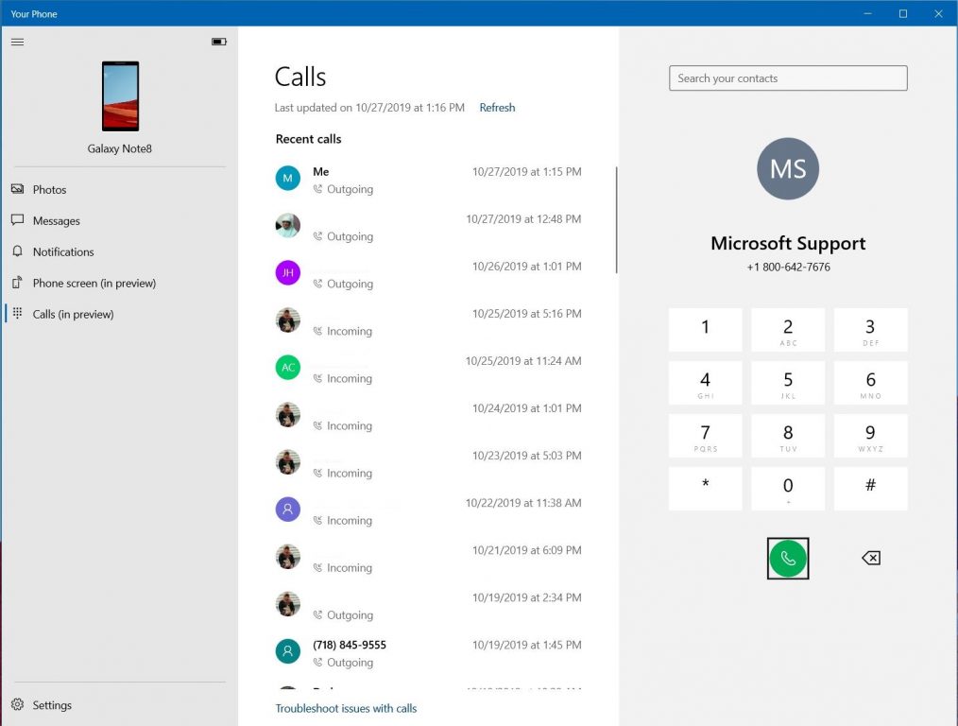Select the JH contact avatar
This screenshot has height=726, width=958.
(287, 273)
